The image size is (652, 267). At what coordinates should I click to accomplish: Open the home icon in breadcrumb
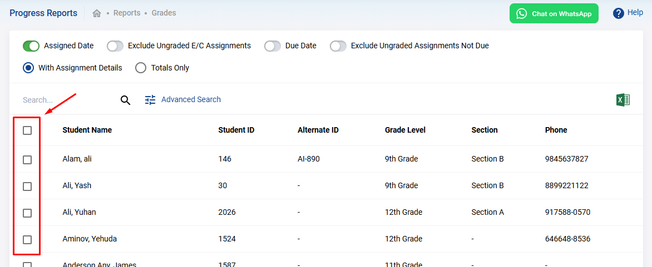click(97, 13)
